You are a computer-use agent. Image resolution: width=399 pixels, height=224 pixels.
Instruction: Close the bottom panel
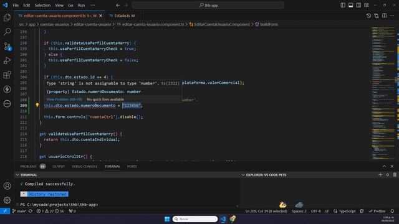click(392, 166)
